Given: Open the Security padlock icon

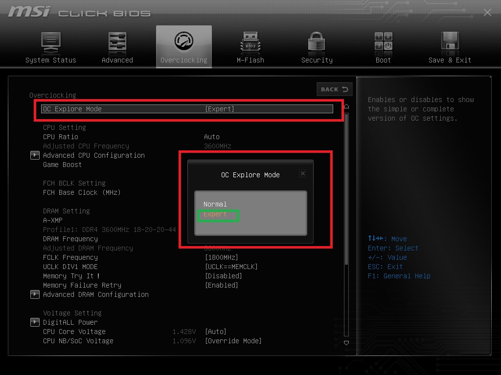Looking at the screenshot, I should click(317, 42).
